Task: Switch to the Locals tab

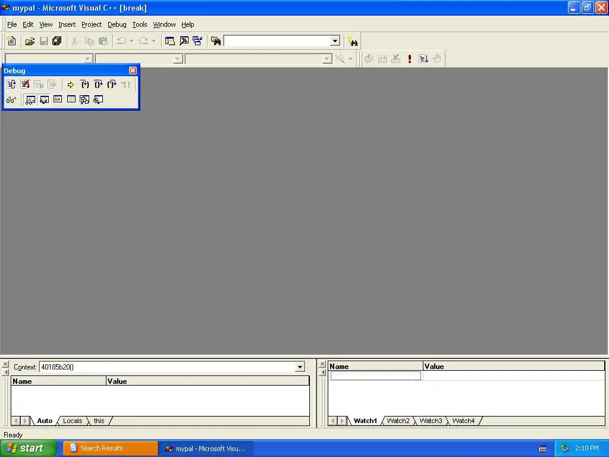Action: click(x=73, y=421)
